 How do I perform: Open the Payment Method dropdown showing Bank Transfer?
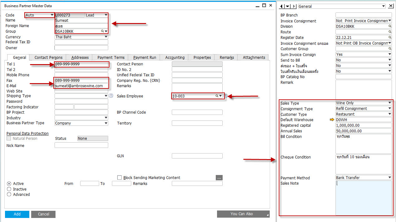(x=364, y=178)
